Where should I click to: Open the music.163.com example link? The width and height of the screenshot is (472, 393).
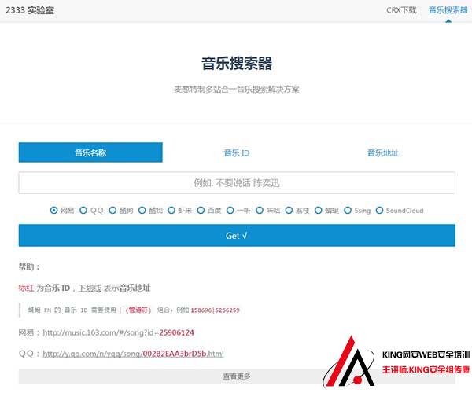(x=118, y=332)
